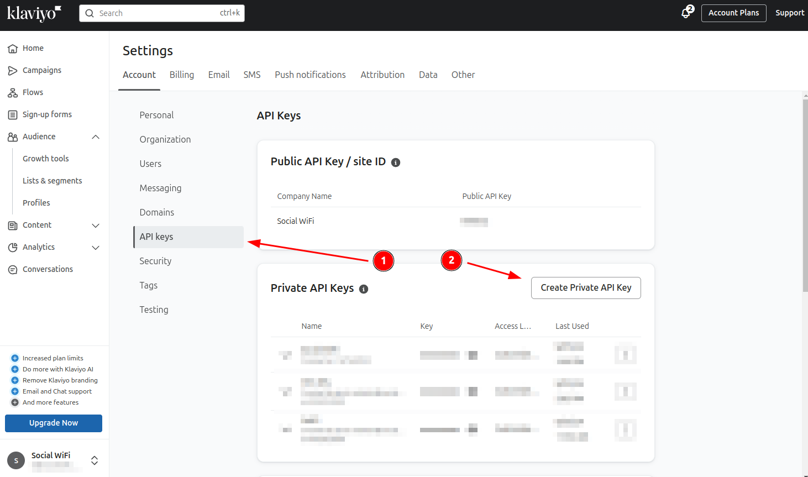Click the Upgrade Now button

[54, 423]
